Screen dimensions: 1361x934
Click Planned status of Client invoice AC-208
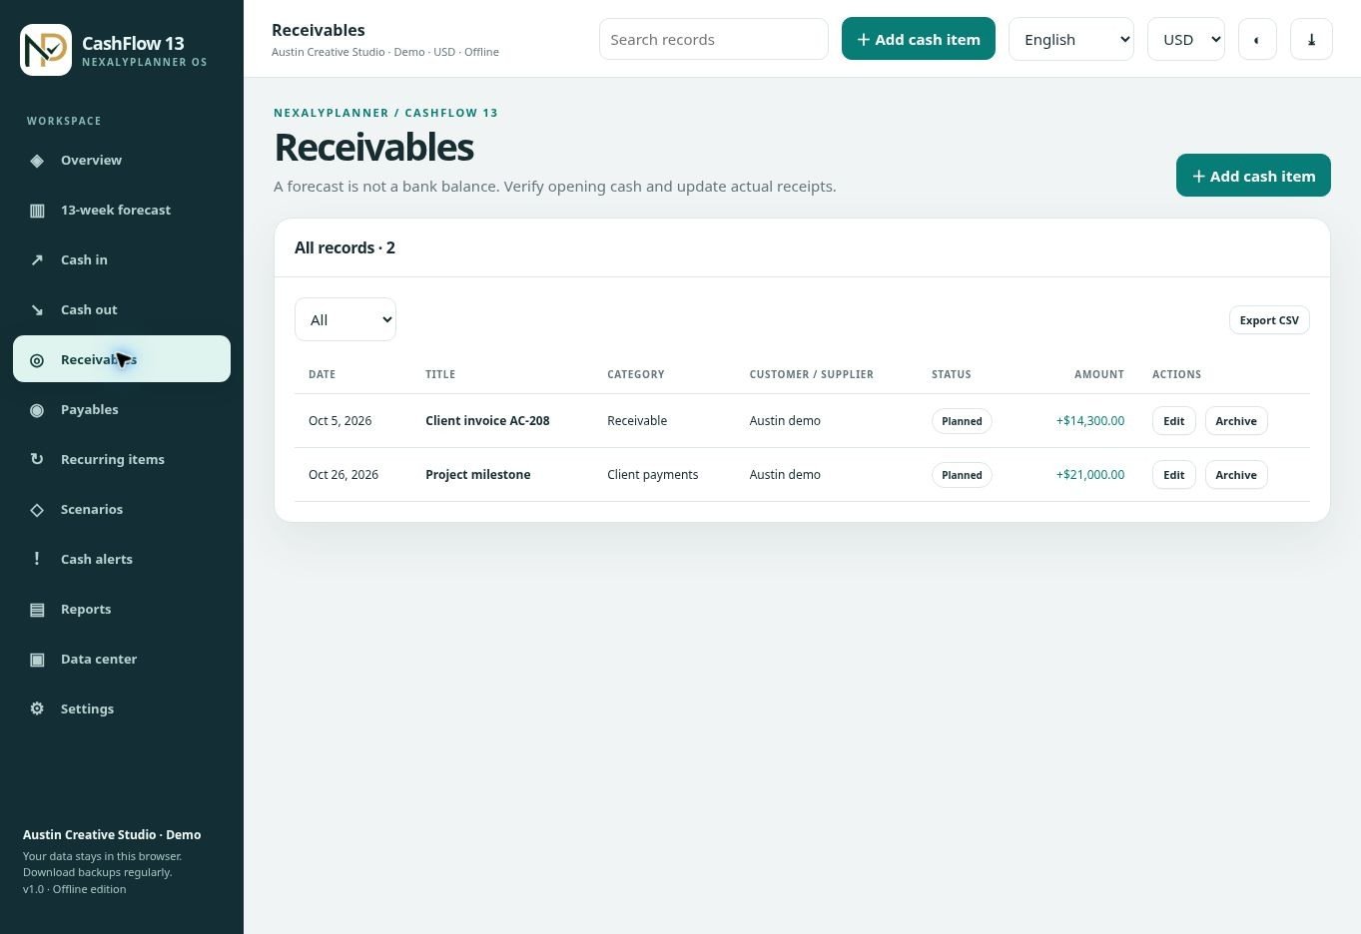(x=962, y=421)
